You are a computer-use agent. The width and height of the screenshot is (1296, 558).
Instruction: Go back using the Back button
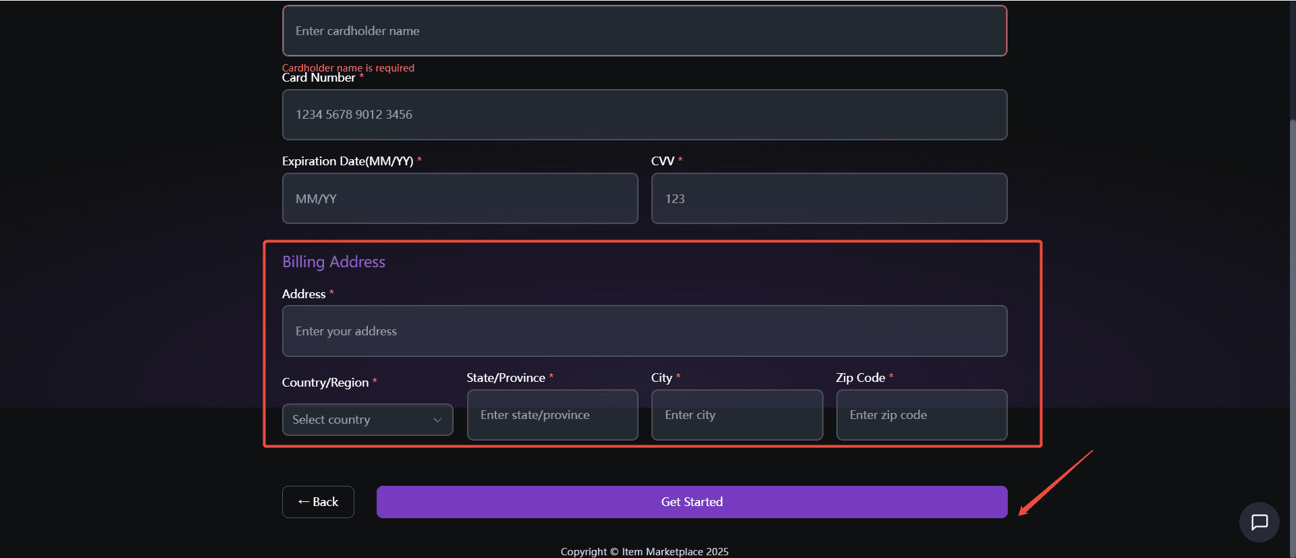pos(318,502)
